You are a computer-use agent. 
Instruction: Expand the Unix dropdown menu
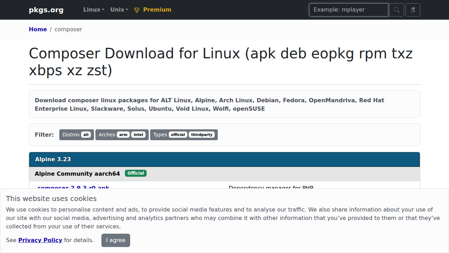point(119,10)
